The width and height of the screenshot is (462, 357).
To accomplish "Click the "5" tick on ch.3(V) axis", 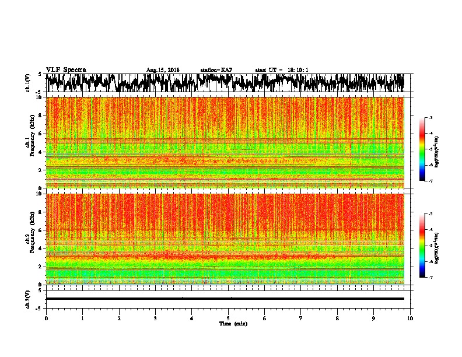I will [40, 290].
